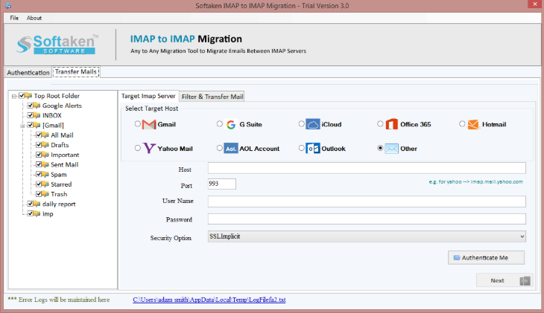The image size is (544, 313).
Task: Select the Starred tree item label
Action: pyautogui.click(x=61, y=184)
